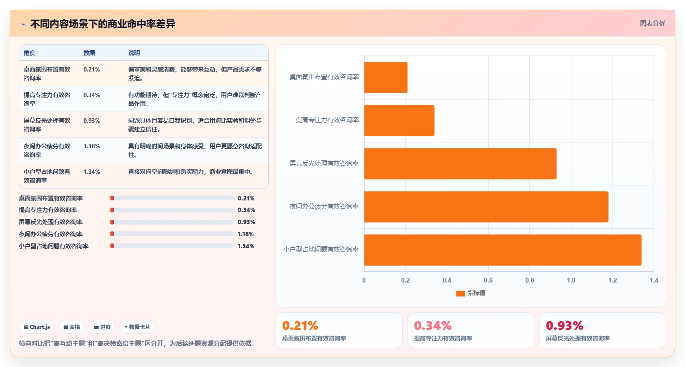Image resolution: width=685 pixels, height=367 pixels.
Task: Click the chart bar for 桌面氛围布置有效咨询率
Action: (386, 77)
